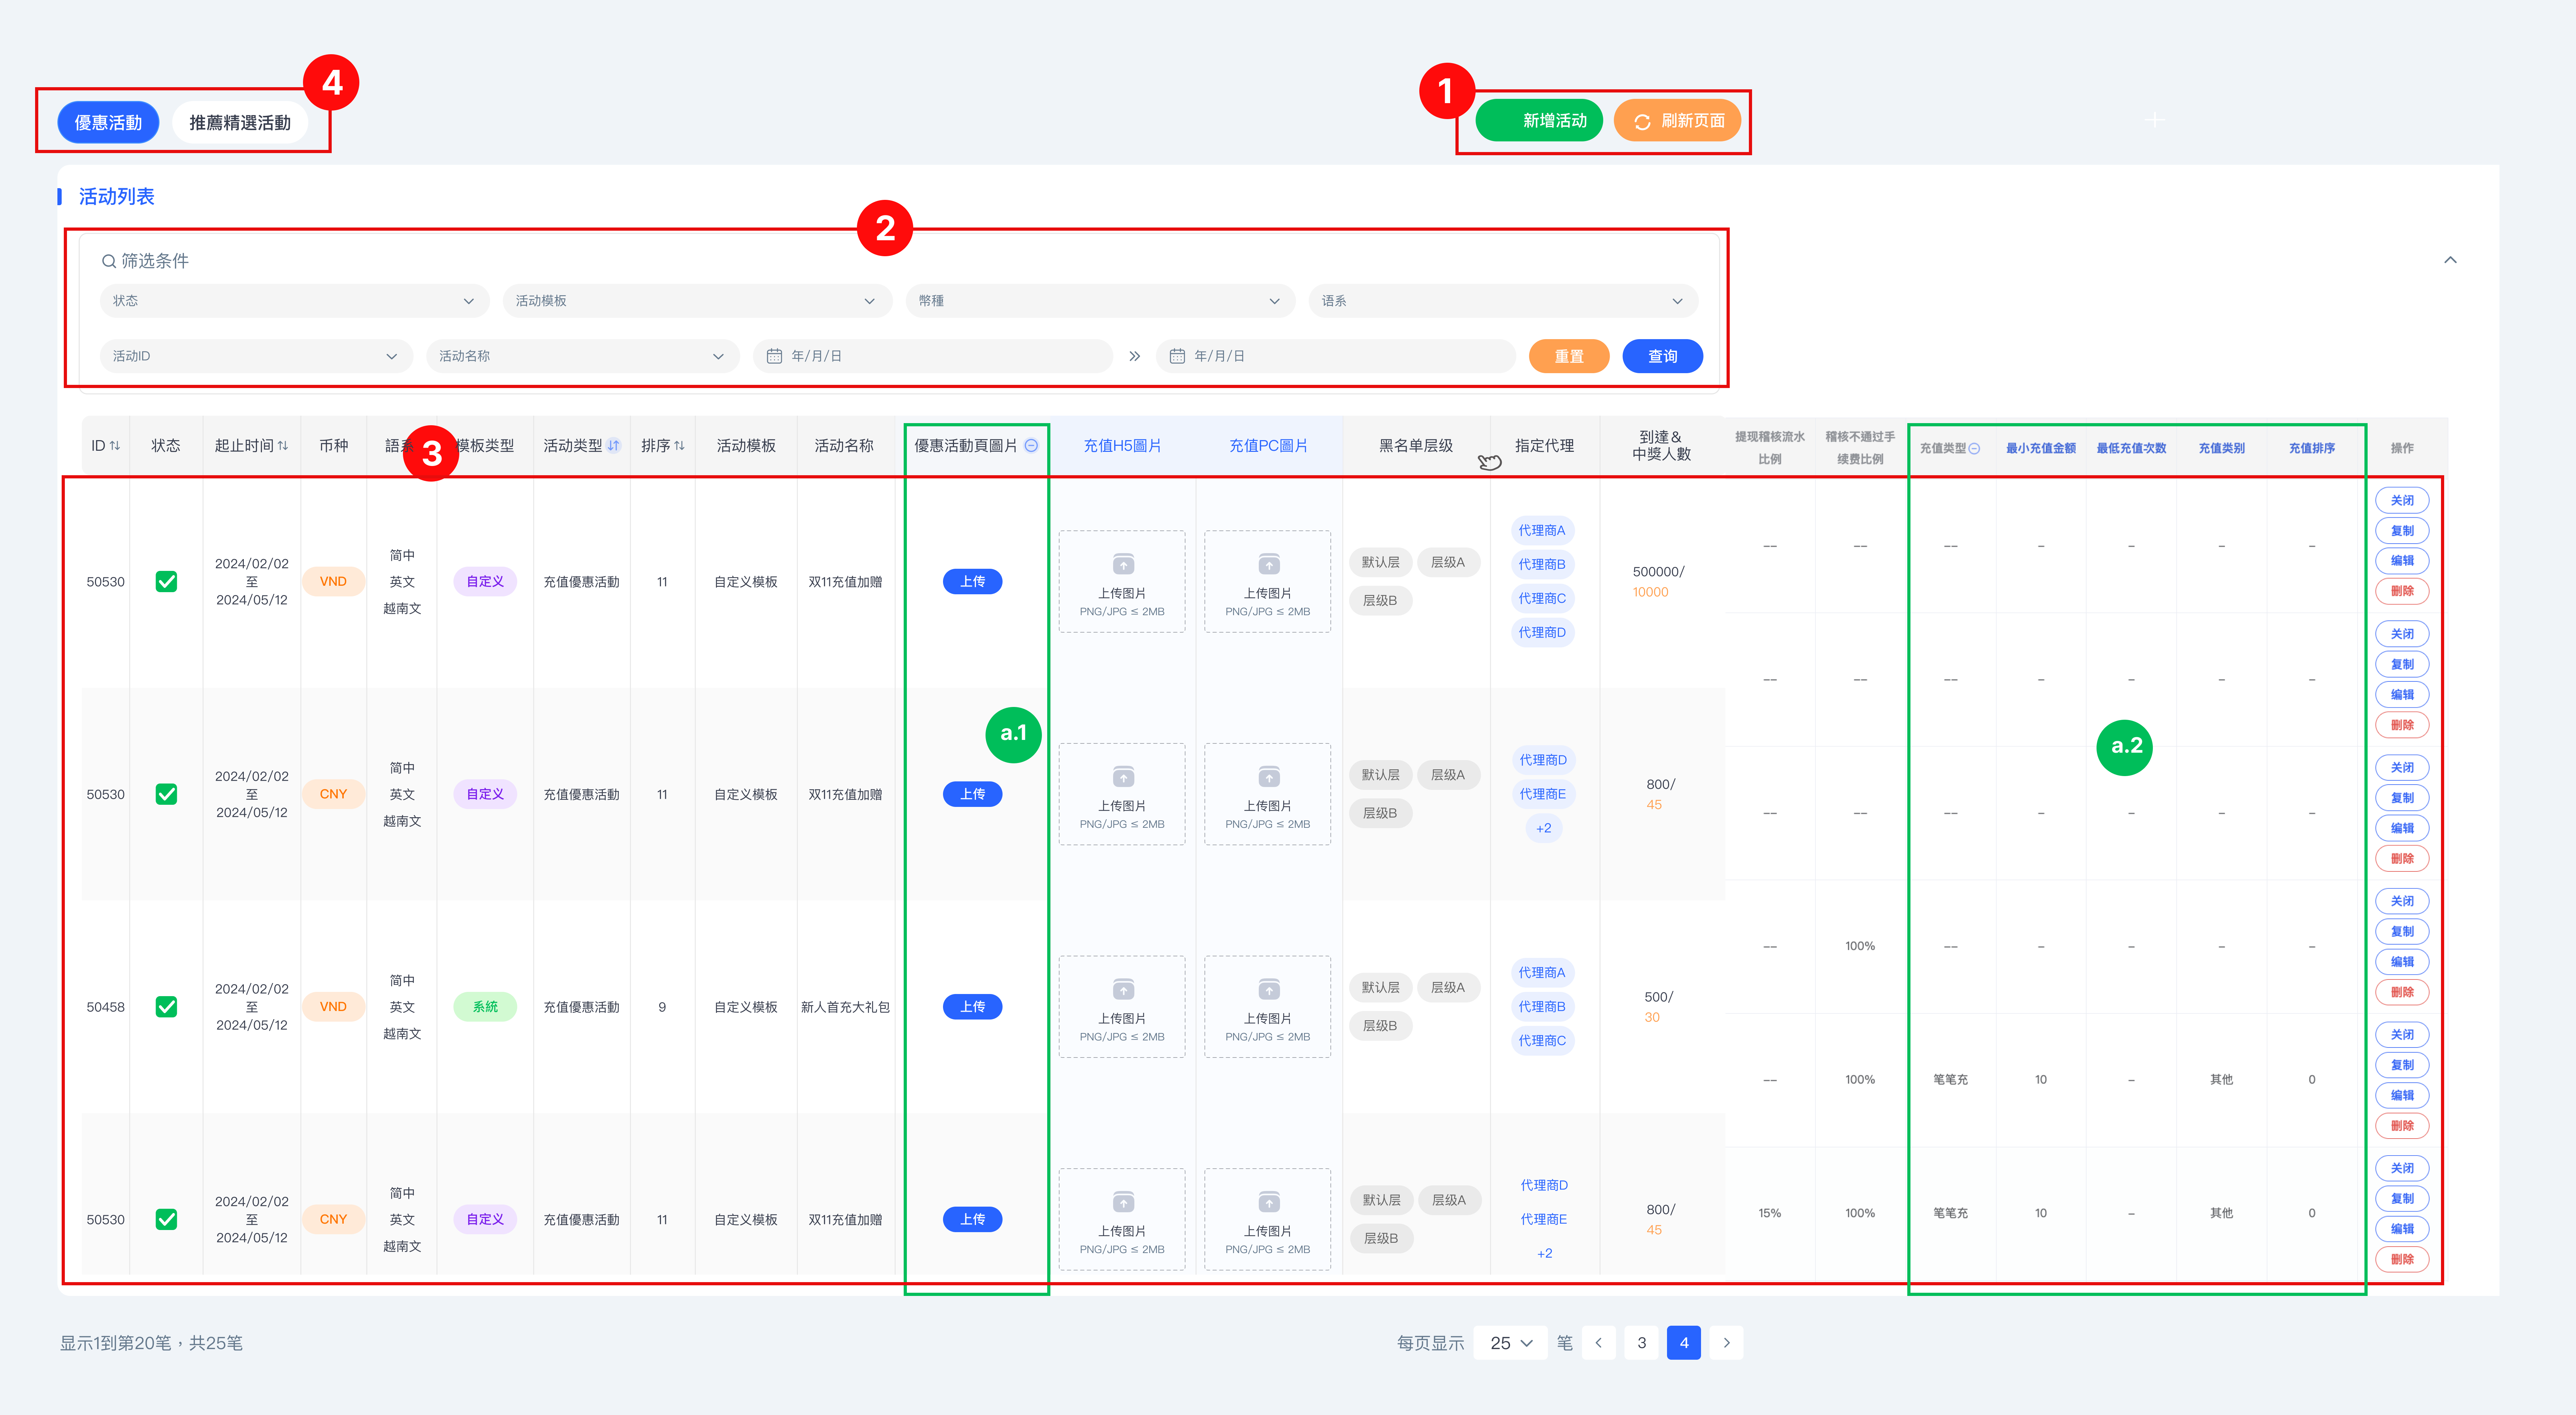Click the 系統 template type tag
Image resolution: width=2576 pixels, height=1415 pixels.
point(485,1007)
